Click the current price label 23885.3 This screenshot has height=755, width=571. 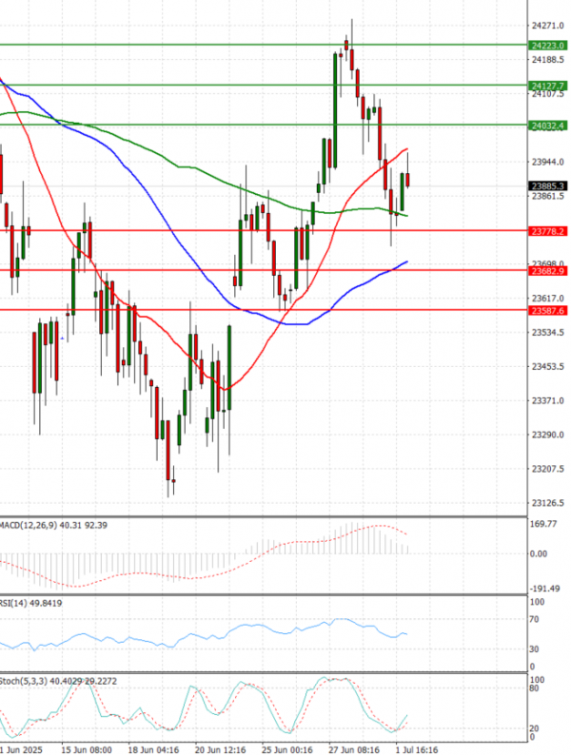point(547,185)
